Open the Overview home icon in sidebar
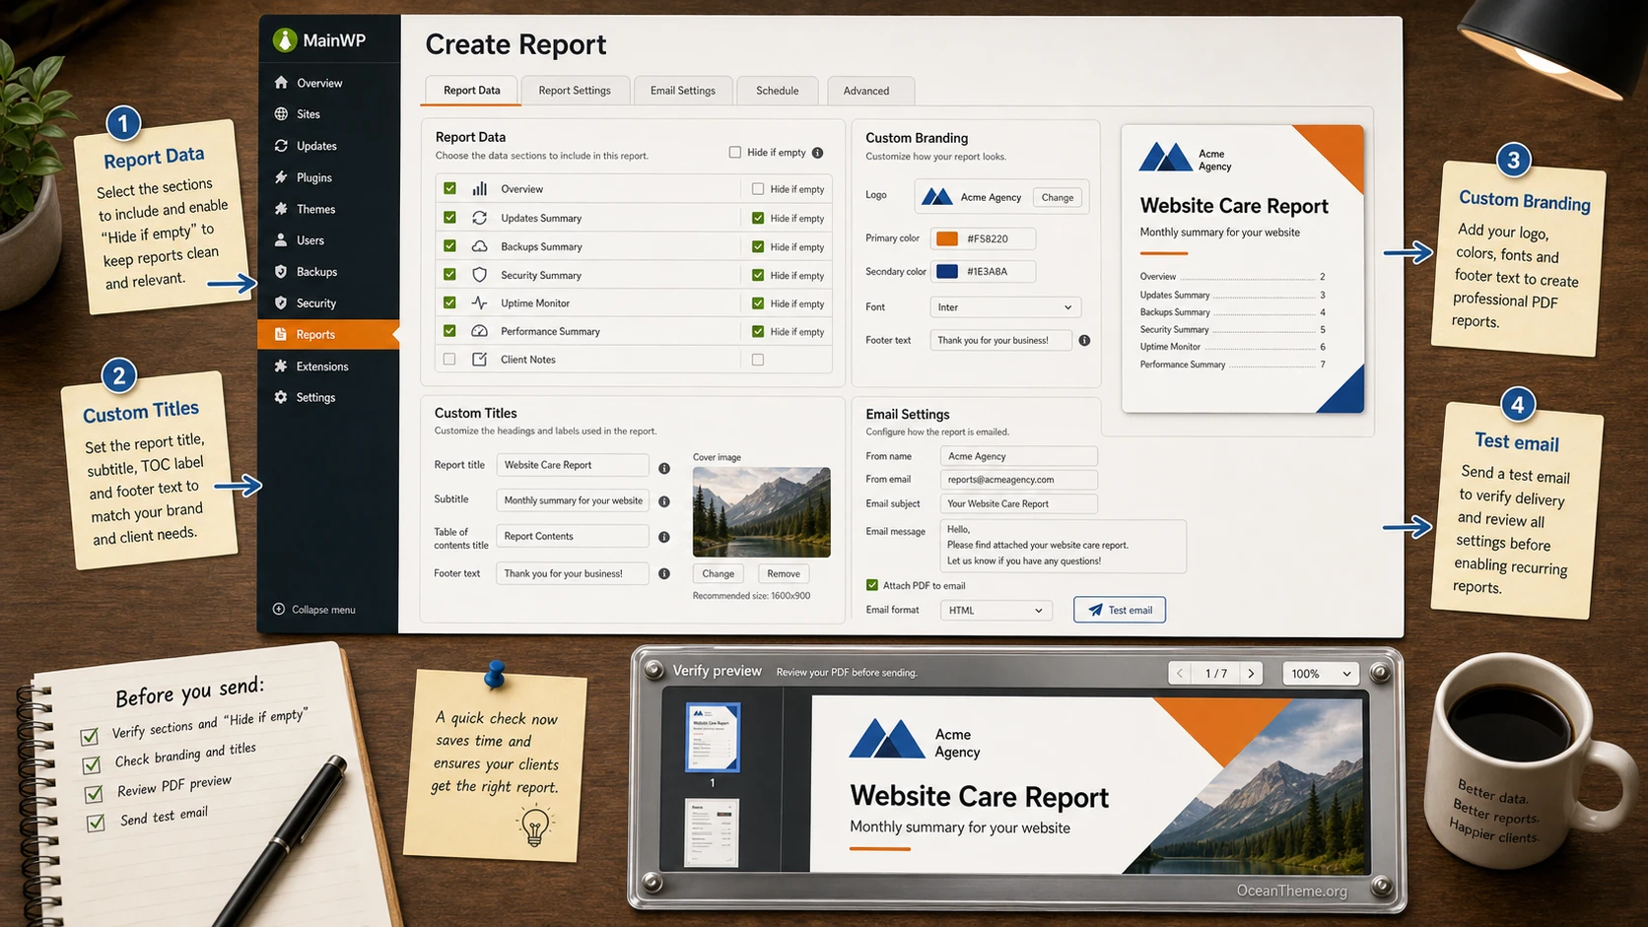The image size is (1648, 927). 281,83
